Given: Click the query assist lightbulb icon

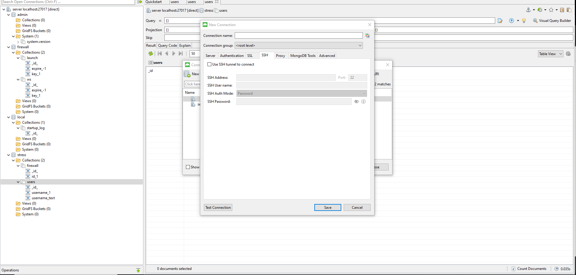Looking at the screenshot, I should 524,21.
